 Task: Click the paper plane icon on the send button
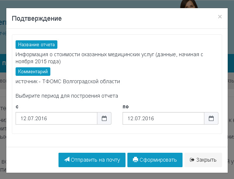[x=67, y=160]
